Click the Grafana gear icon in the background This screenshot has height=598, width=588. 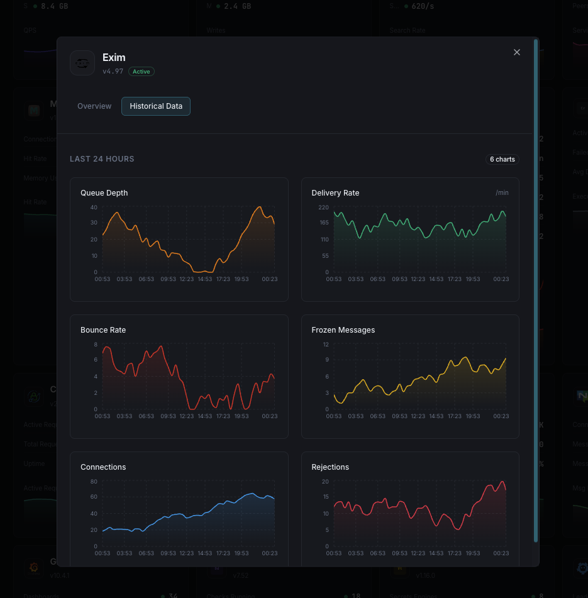pyautogui.click(x=33, y=567)
